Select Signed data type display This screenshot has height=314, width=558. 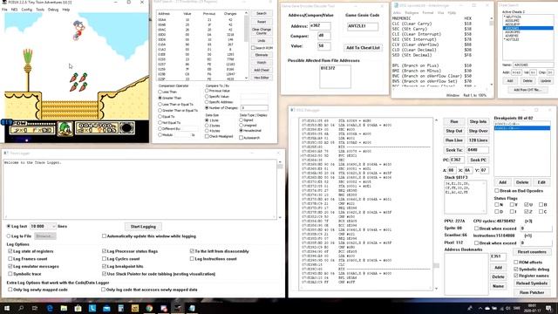242,120
